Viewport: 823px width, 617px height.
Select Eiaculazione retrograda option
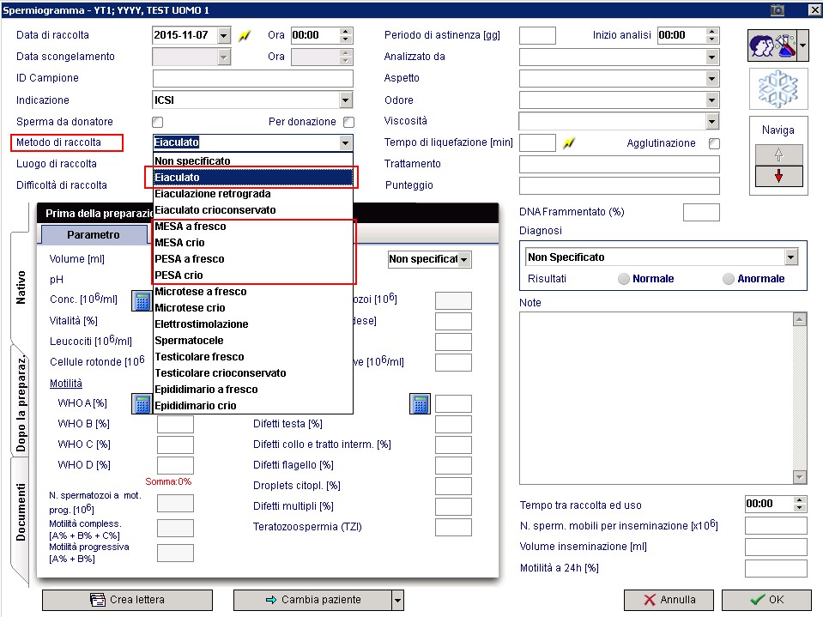[253, 194]
